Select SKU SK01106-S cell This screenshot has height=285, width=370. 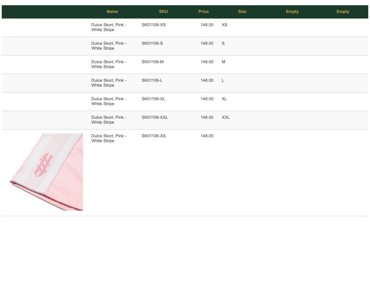click(x=152, y=43)
